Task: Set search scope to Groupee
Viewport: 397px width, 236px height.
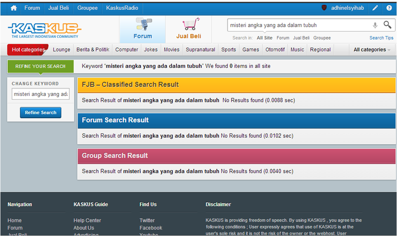Action: tap(322, 38)
